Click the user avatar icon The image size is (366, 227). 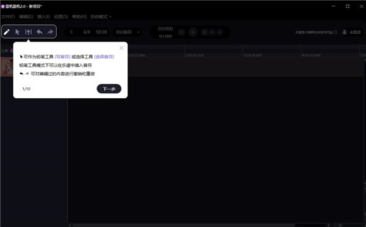click(x=345, y=32)
